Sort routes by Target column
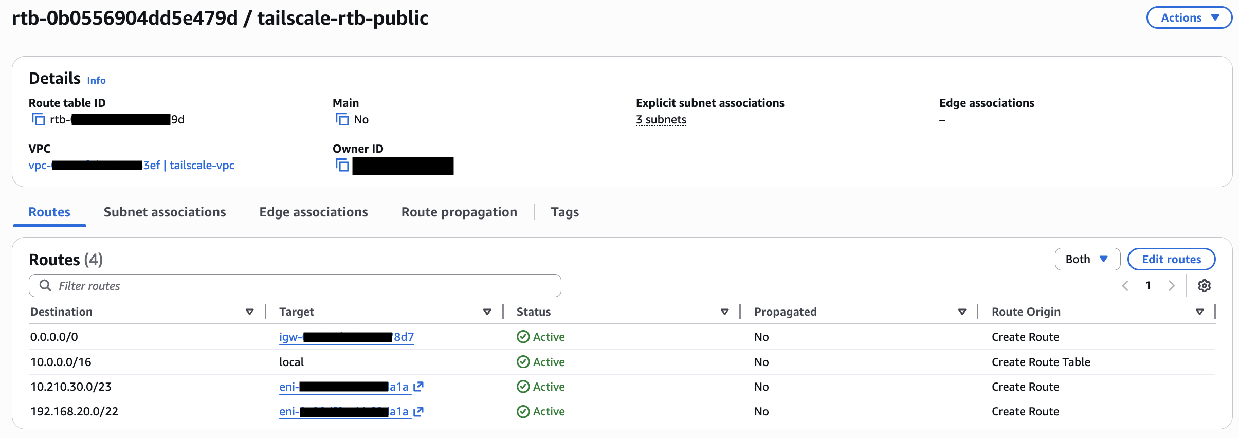 pos(487,312)
